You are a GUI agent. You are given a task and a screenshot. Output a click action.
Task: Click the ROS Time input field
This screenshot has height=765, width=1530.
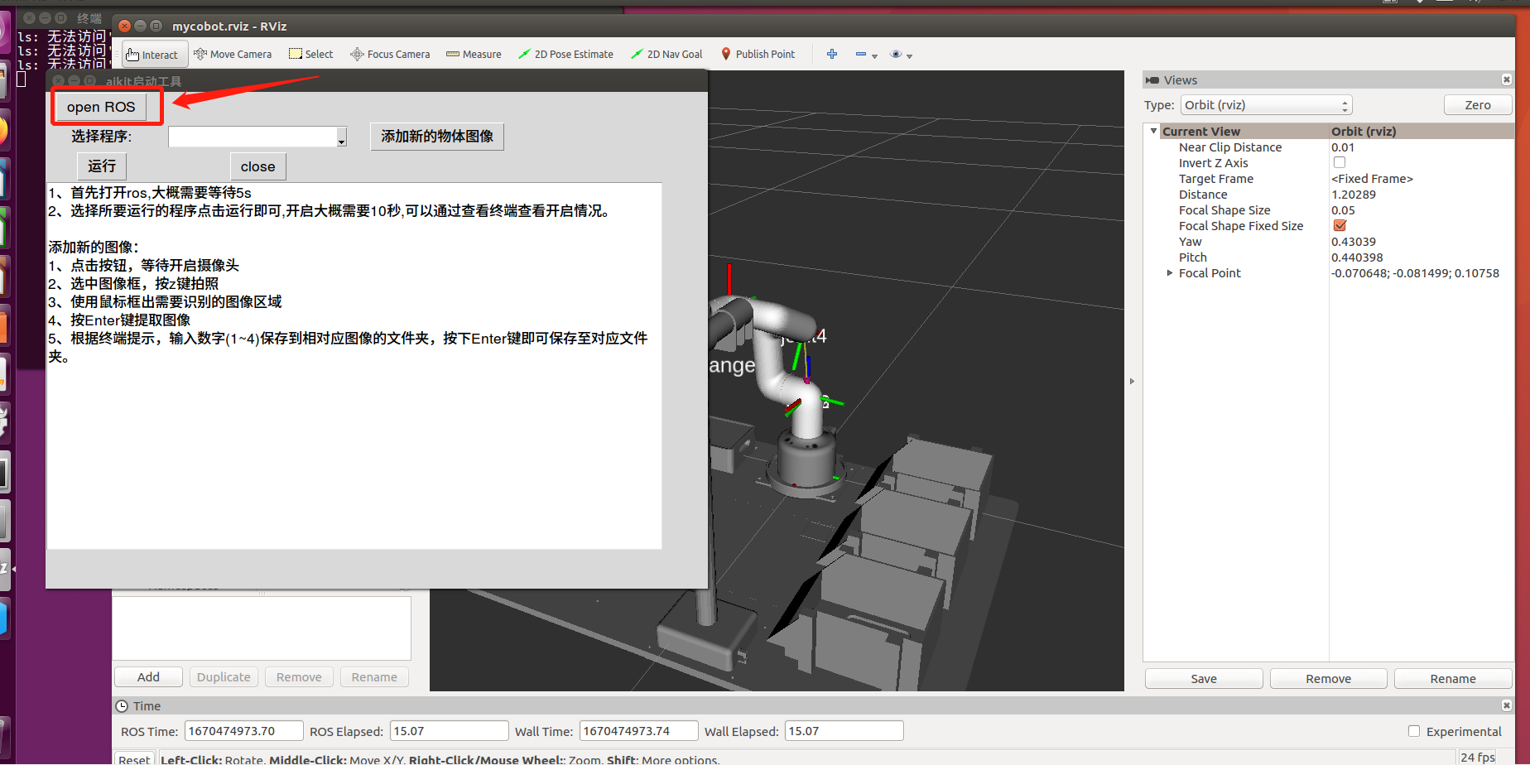[243, 731]
